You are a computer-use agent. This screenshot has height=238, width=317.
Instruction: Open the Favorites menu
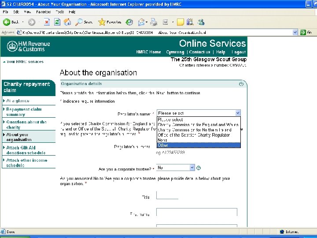click(x=44, y=12)
